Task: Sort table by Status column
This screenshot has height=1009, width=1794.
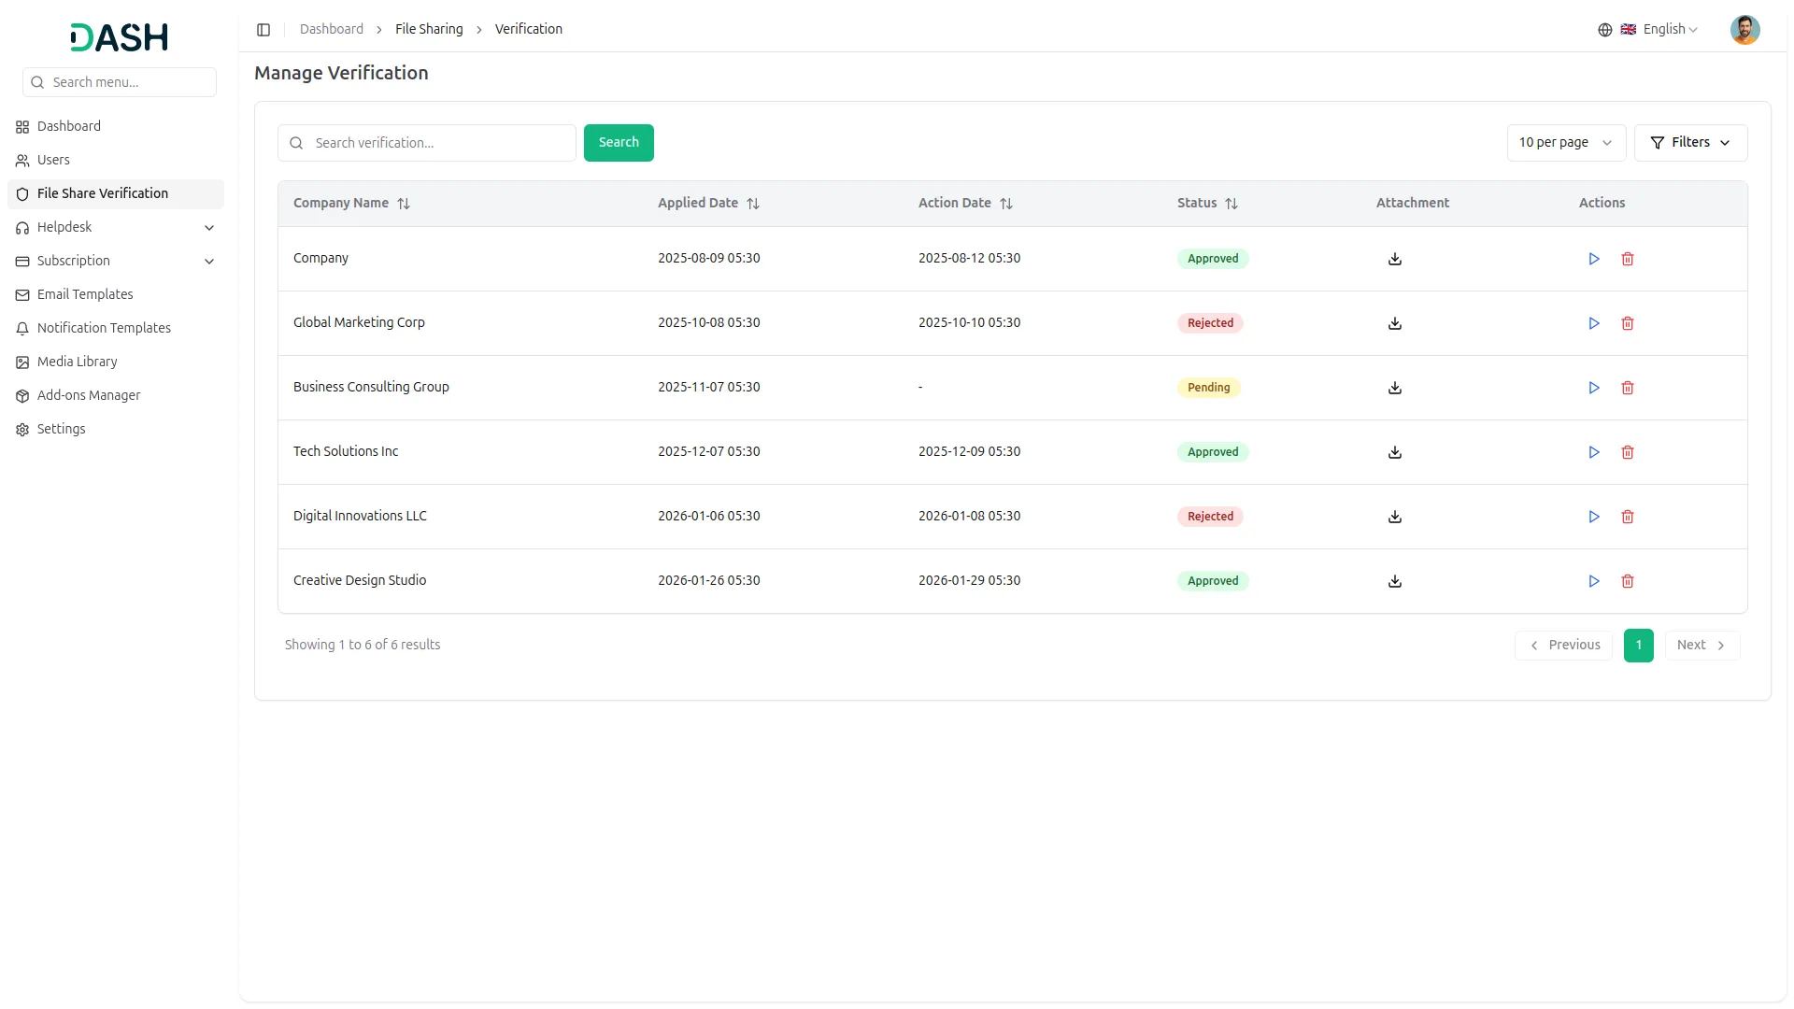Action: click(x=1232, y=203)
